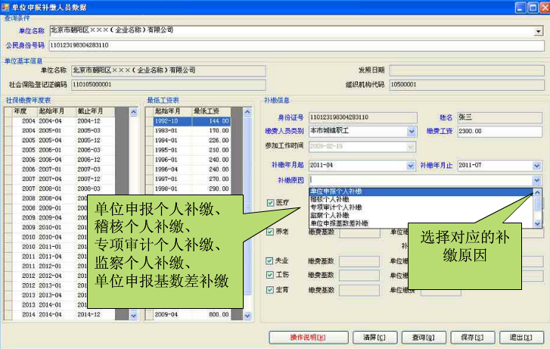Image resolution: width=550 pixels, height=349 pixels.
Task: Click the app icon in title bar
Action: 5,7
